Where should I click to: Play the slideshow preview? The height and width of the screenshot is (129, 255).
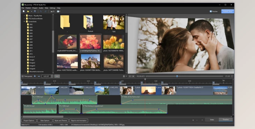pyautogui.click(x=130, y=76)
